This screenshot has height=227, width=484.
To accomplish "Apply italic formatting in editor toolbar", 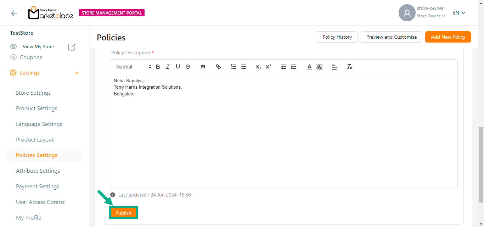I will (168, 67).
